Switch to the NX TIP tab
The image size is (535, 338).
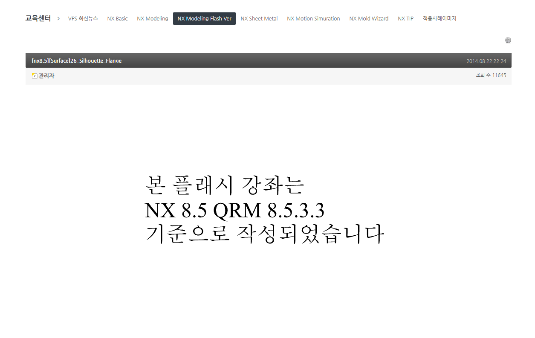405,18
